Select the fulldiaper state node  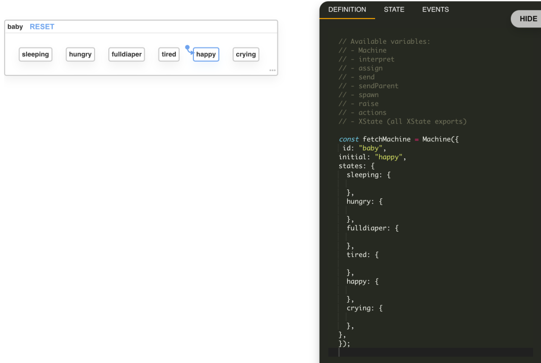click(127, 54)
